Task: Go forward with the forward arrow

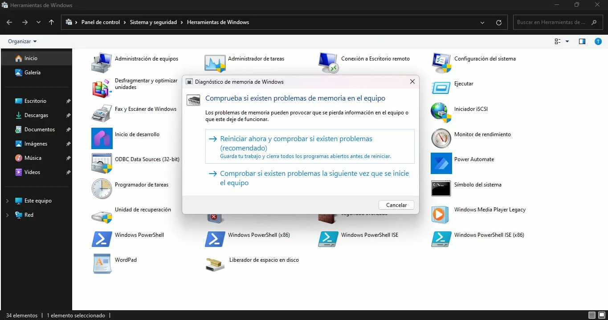Action: (25, 22)
